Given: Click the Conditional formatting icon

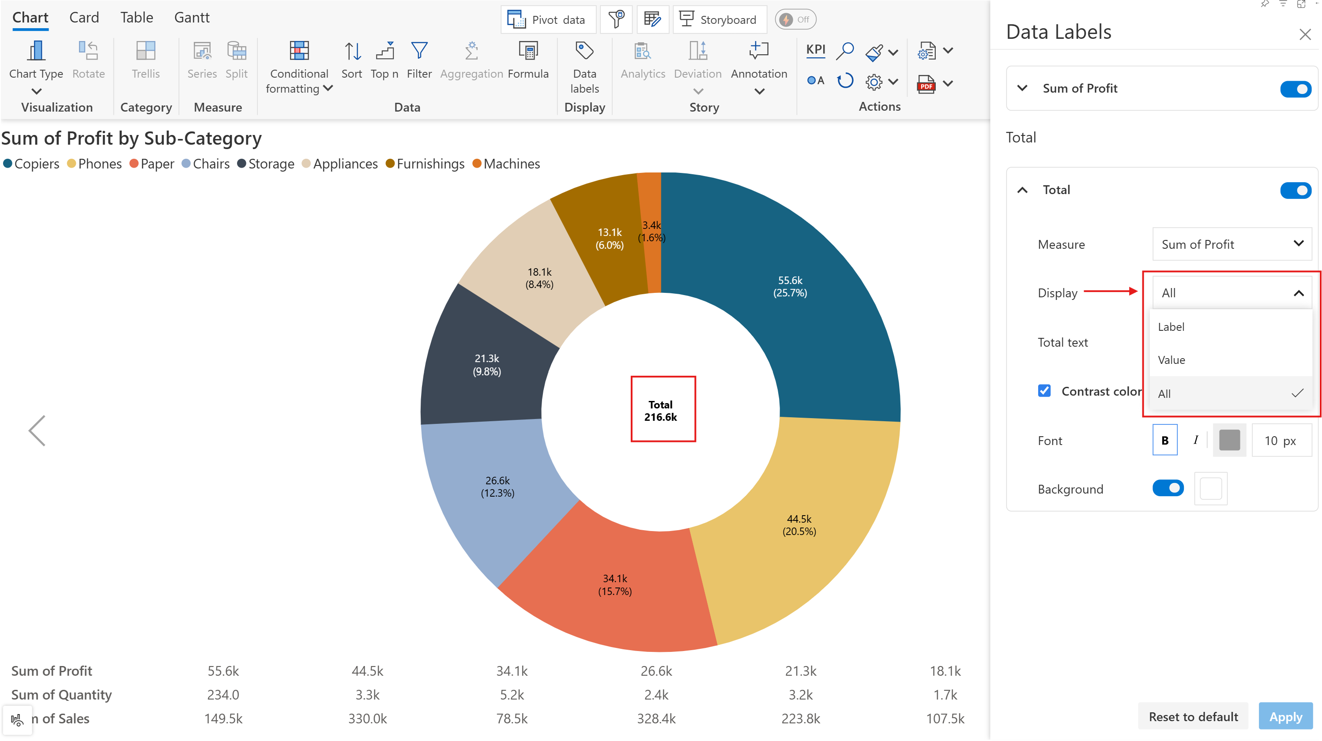Looking at the screenshot, I should (299, 51).
